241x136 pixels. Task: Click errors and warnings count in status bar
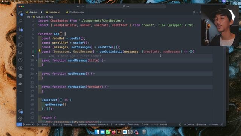click(46, 125)
